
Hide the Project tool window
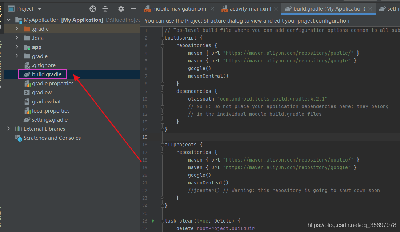(x=133, y=8)
